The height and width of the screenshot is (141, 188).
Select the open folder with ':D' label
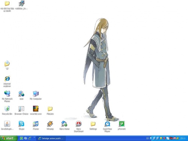pyautogui.click(x=7, y=64)
